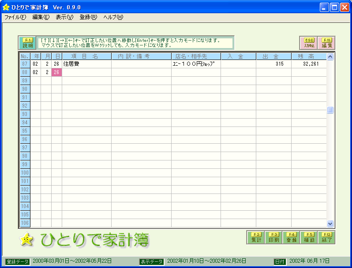Click the ESC 入力中止 cancel button
352x268 pixels.
click(x=309, y=43)
